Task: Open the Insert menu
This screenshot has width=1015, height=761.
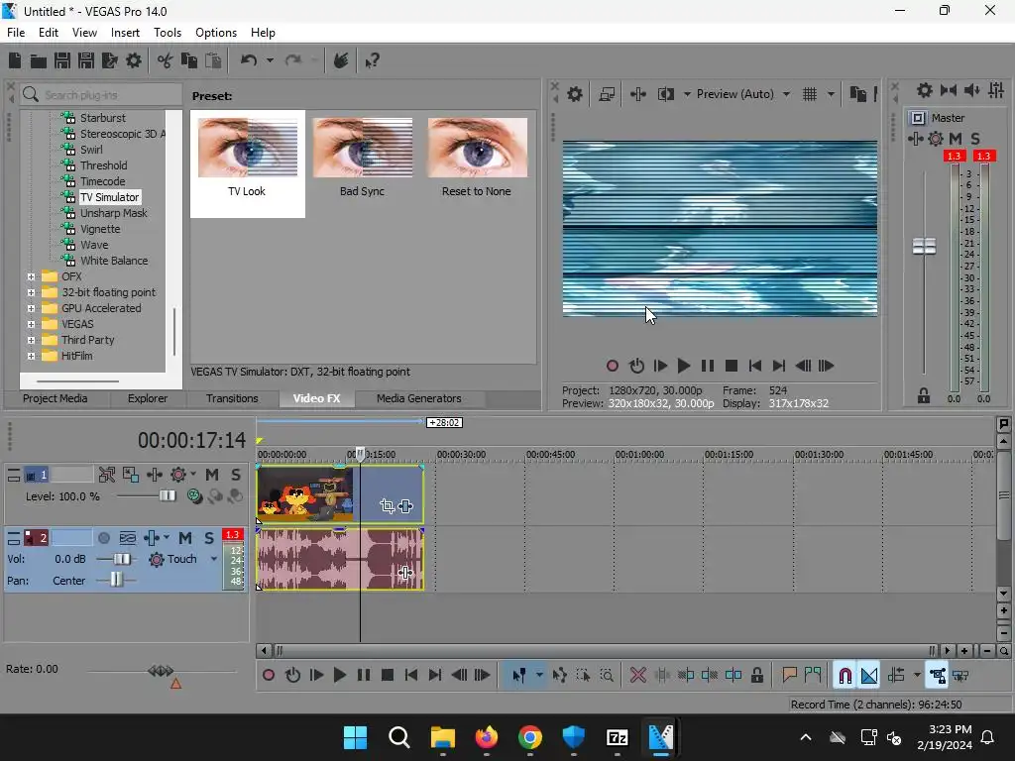Action: coord(125,33)
